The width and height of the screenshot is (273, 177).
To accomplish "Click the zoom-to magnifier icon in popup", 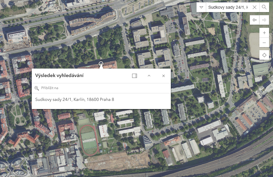I will 37,88.
